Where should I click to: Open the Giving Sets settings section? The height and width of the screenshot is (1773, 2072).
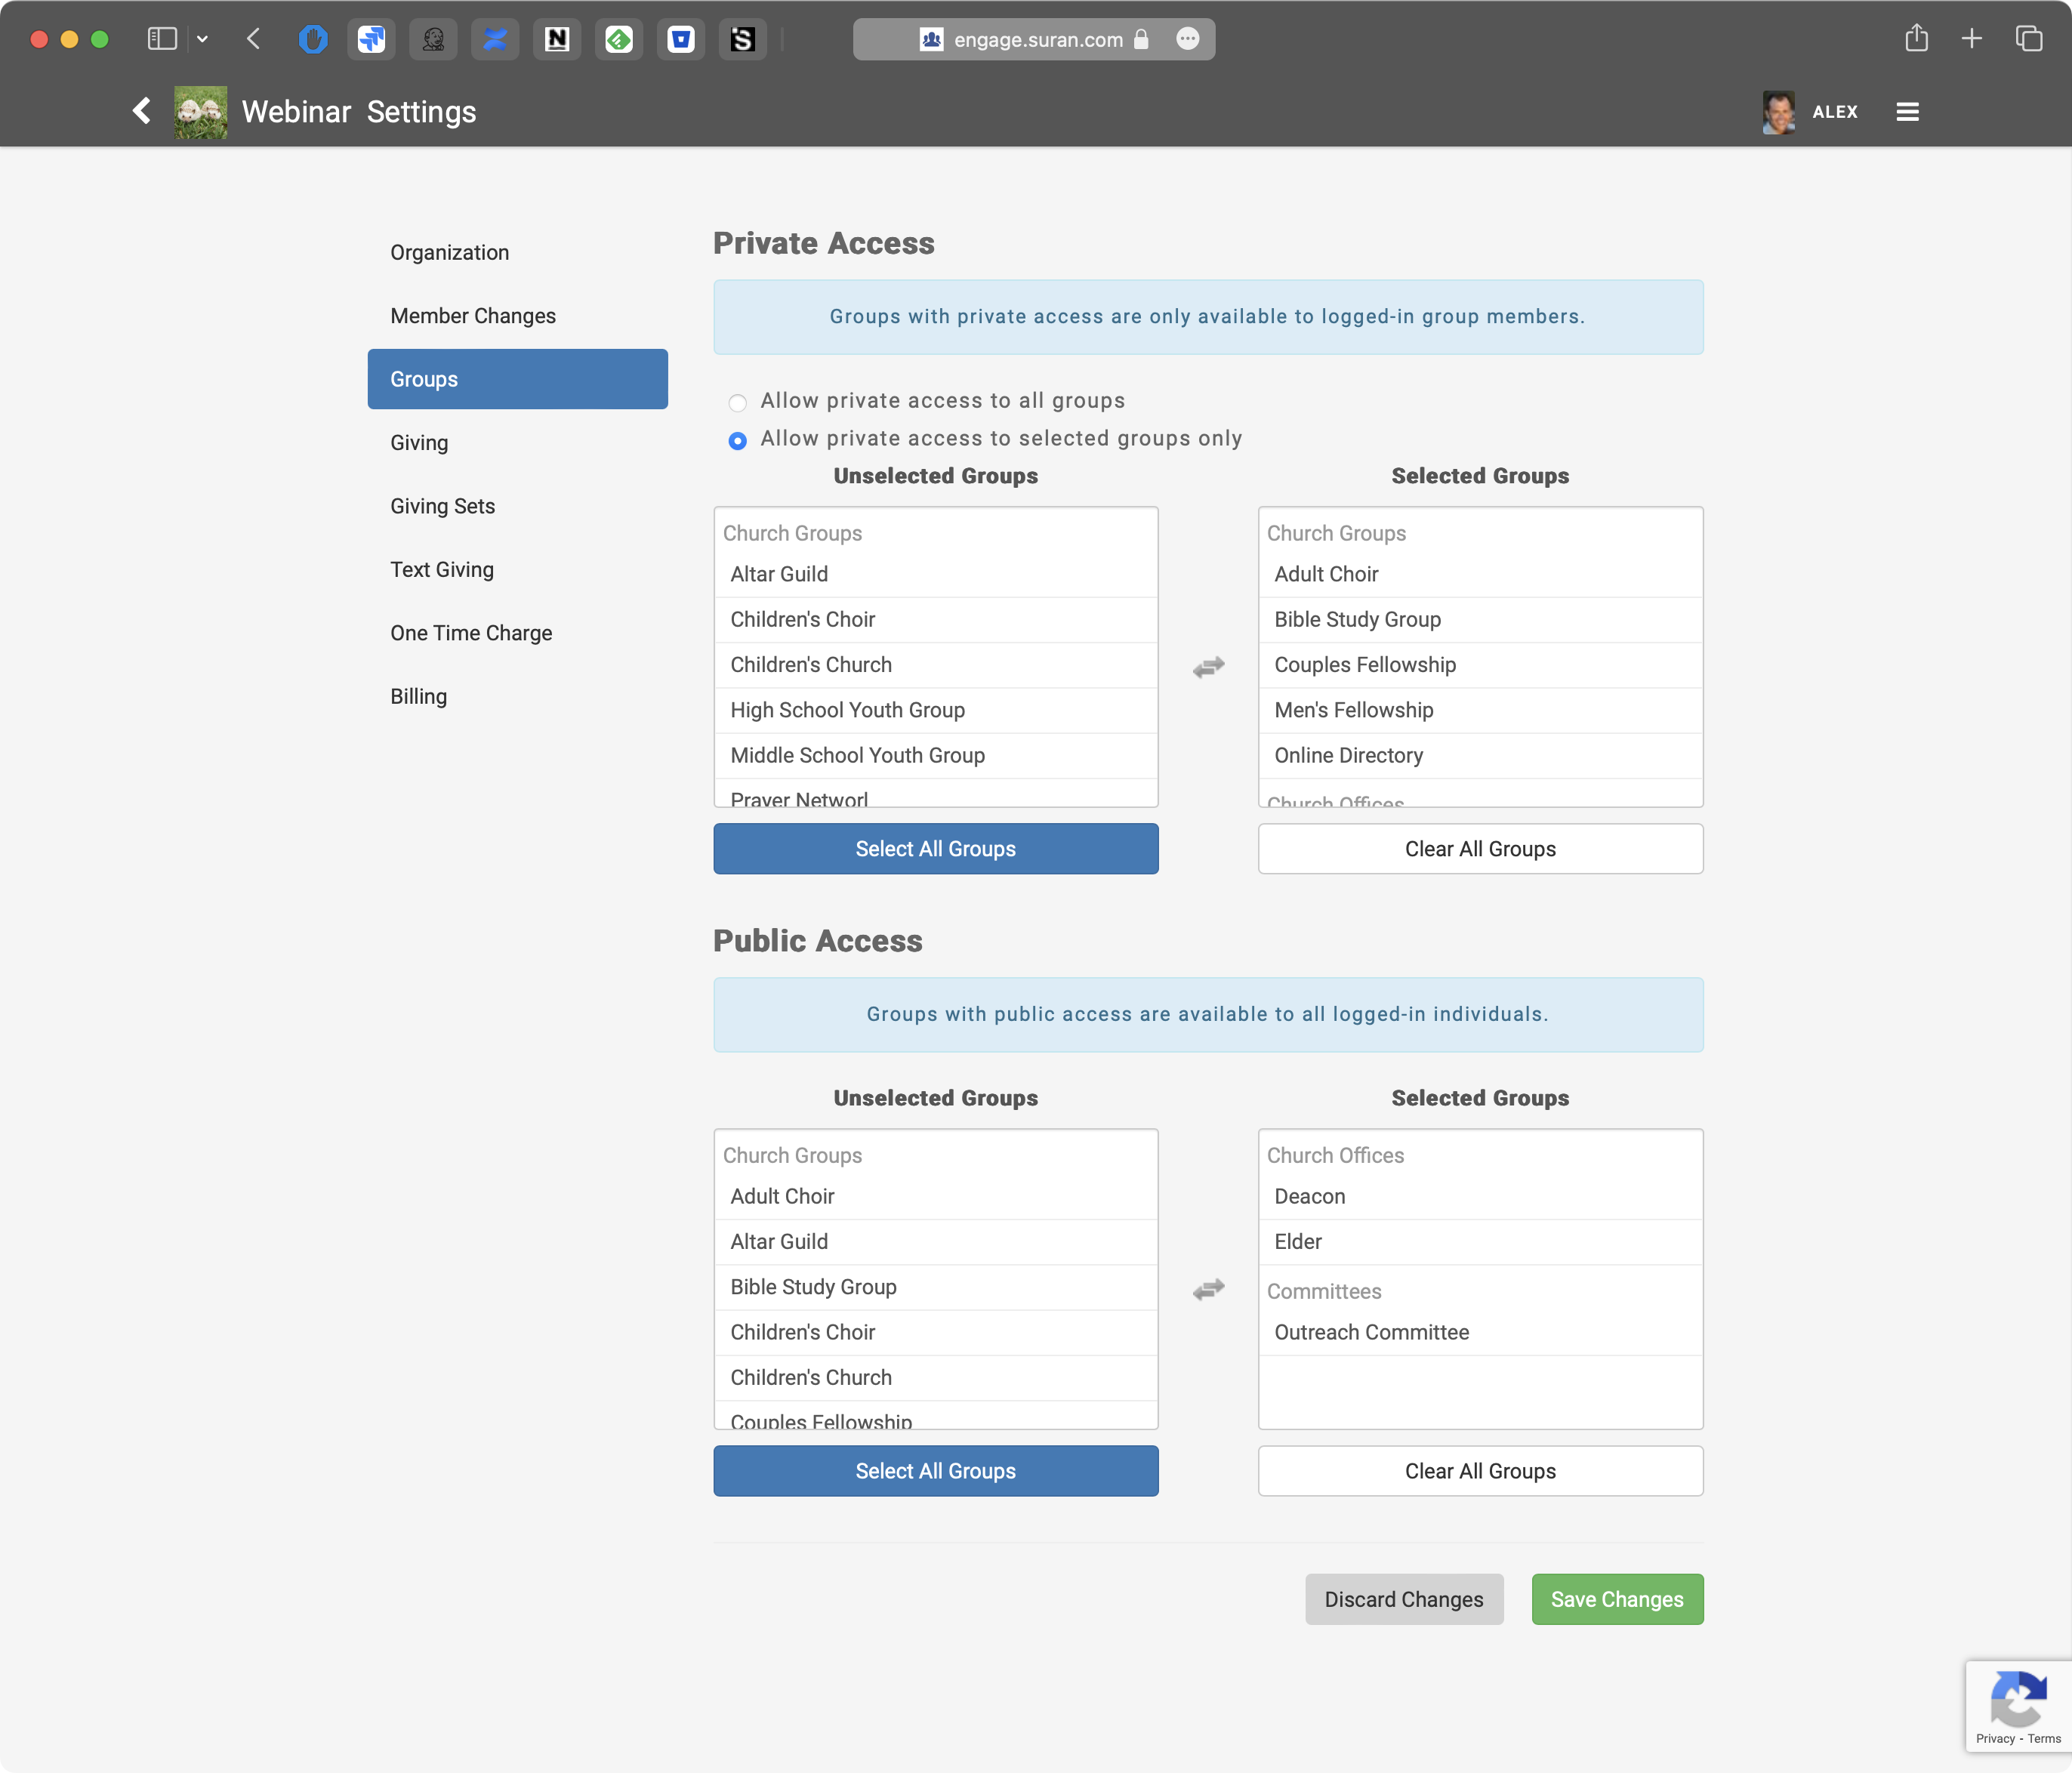click(x=442, y=506)
